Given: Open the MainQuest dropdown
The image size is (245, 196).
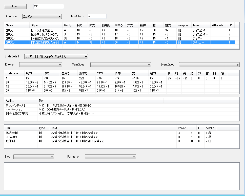Looking at the screenshot, I should click(120, 65).
